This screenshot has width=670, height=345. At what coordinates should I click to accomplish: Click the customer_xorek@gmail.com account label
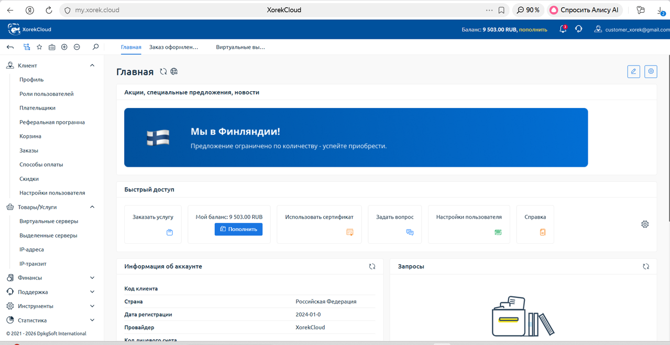point(638,30)
